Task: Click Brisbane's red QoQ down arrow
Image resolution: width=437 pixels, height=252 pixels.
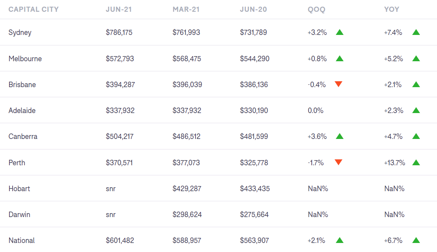Action: pyautogui.click(x=338, y=84)
